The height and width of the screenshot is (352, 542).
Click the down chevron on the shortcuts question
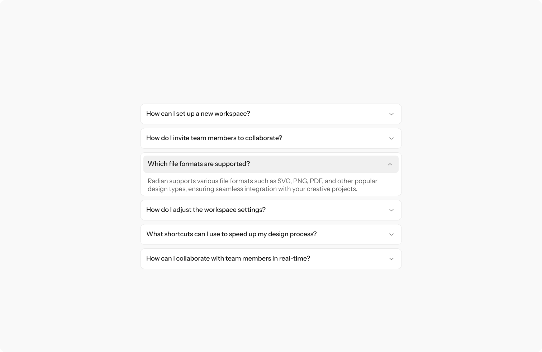pos(391,234)
